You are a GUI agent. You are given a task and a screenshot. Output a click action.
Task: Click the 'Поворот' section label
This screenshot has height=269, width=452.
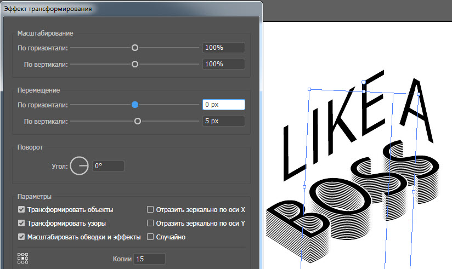(30, 147)
